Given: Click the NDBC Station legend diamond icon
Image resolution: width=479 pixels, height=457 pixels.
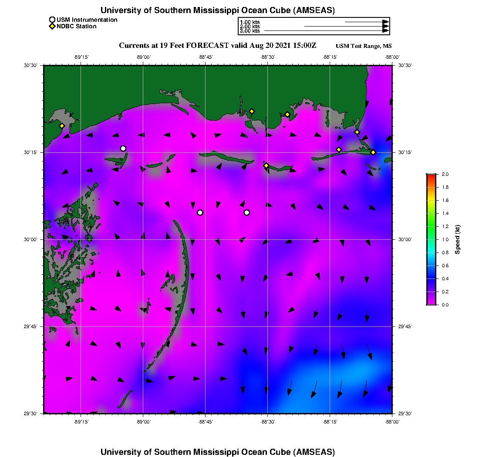Looking at the screenshot, I should click(52, 27).
